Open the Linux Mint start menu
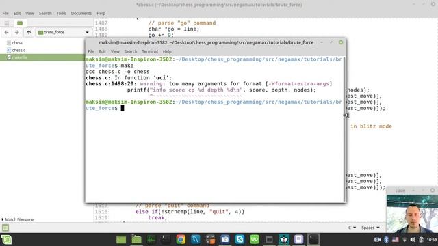 coord(6,240)
